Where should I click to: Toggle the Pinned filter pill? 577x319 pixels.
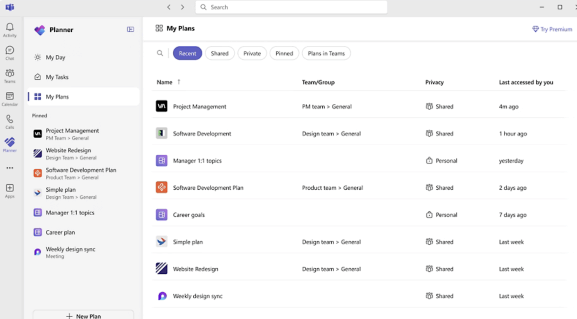point(284,53)
